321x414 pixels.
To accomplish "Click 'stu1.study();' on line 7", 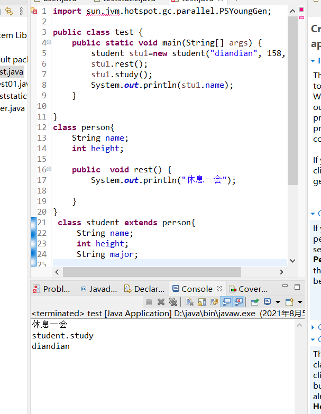I will pyautogui.click(x=122, y=75).
